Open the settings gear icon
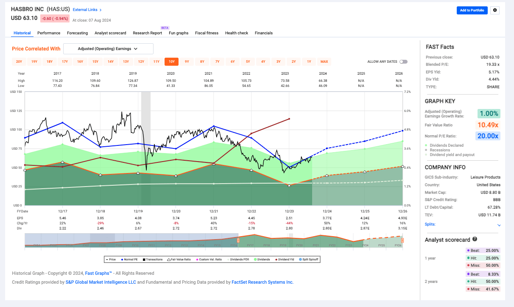 (x=494, y=10)
